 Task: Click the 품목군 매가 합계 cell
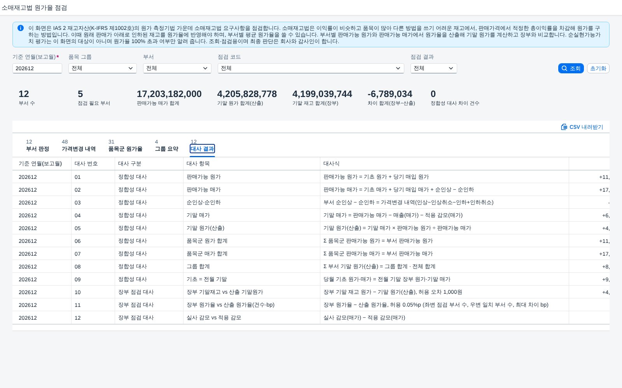[252, 254]
